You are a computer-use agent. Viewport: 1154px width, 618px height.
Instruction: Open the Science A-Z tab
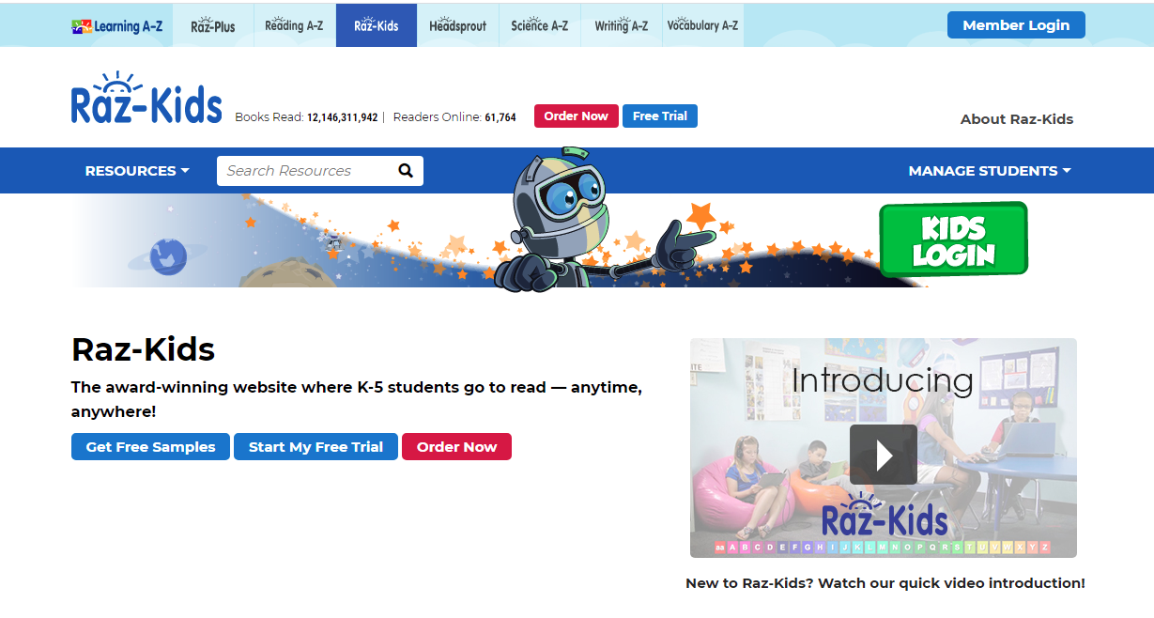point(540,26)
